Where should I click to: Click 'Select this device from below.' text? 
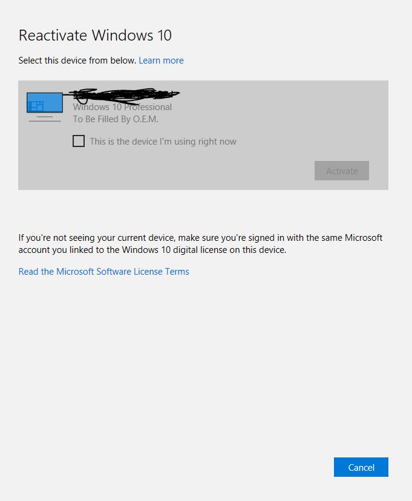77,61
